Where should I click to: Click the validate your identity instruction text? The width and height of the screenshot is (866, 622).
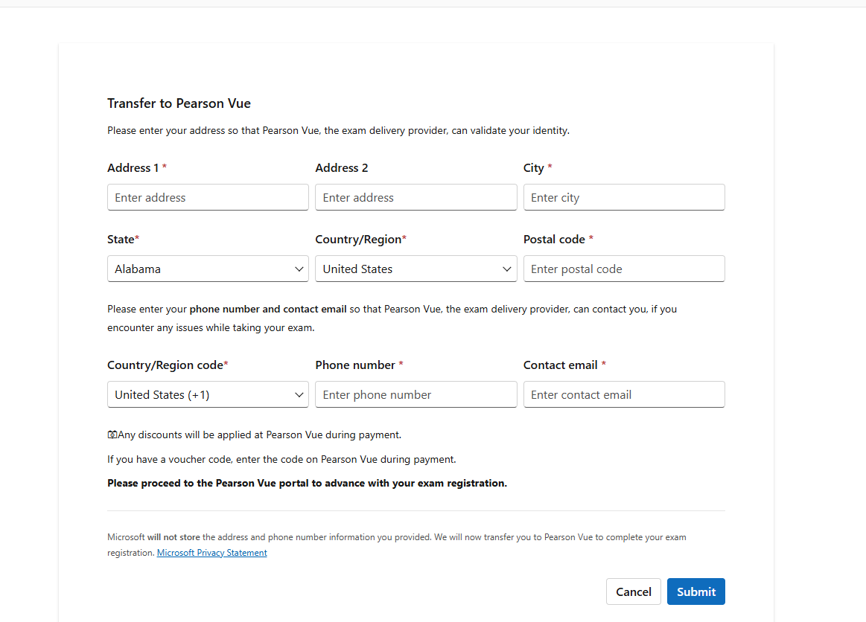(338, 130)
